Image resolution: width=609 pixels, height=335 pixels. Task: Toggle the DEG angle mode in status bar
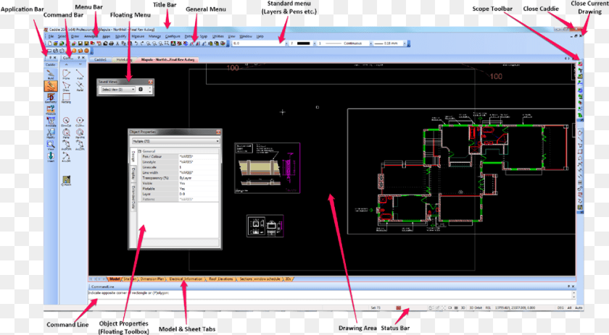(560, 308)
